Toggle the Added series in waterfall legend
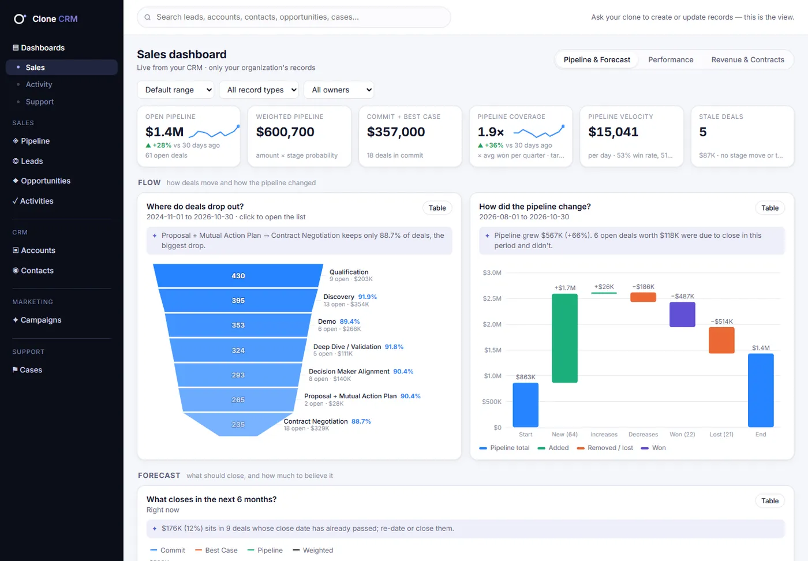This screenshot has width=808, height=561. (553, 448)
